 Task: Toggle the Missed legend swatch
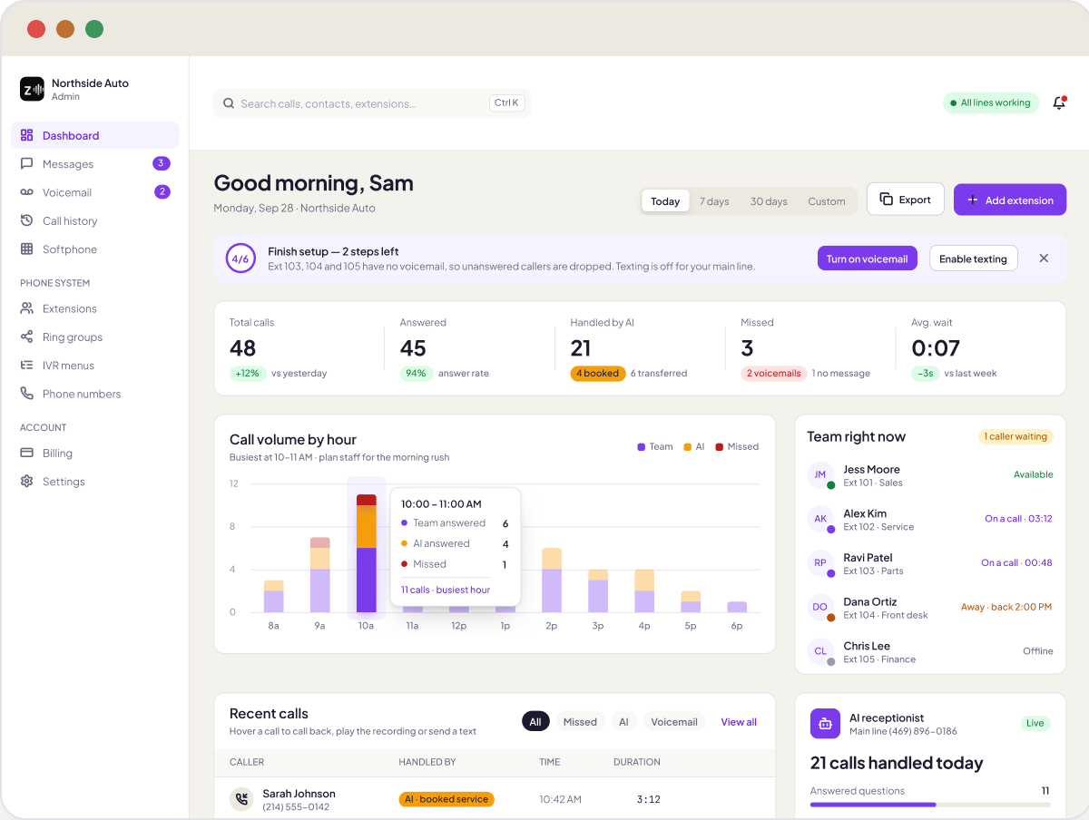tap(720, 447)
